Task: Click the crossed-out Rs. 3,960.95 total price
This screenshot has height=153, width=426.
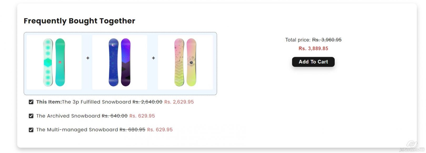Action: [327, 40]
